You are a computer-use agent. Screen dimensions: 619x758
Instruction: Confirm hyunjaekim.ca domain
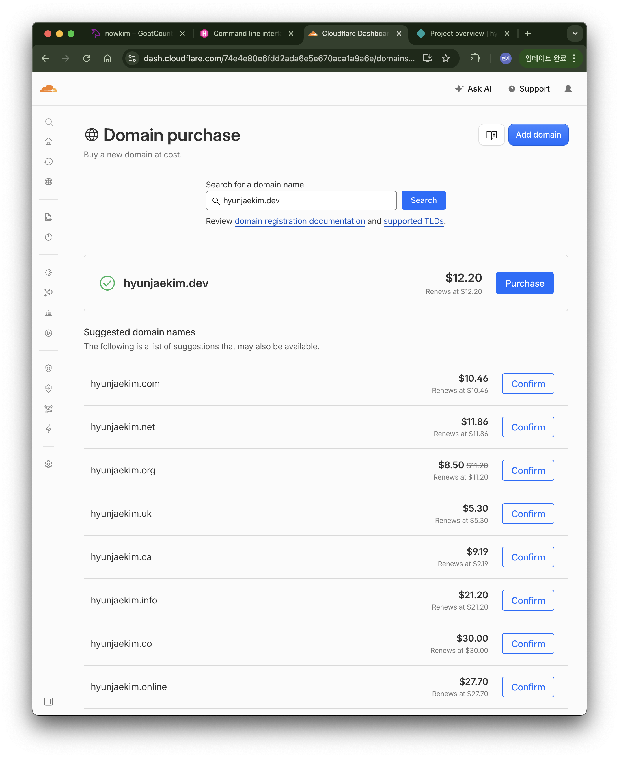point(528,557)
